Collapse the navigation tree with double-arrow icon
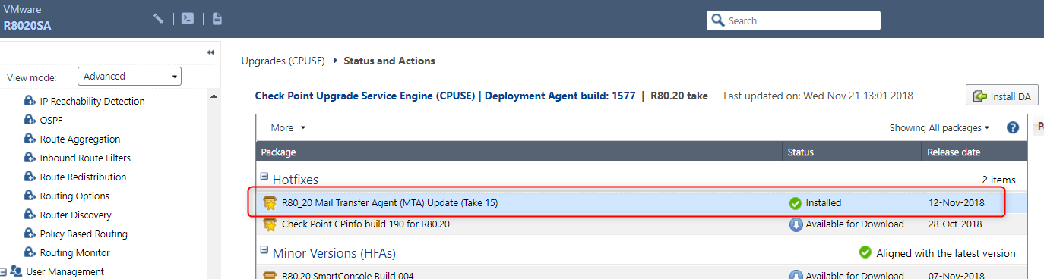 pyautogui.click(x=210, y=52)
